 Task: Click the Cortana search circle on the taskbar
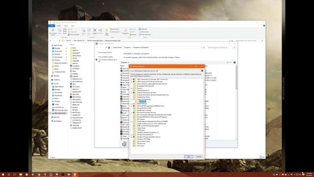(9, 175)
